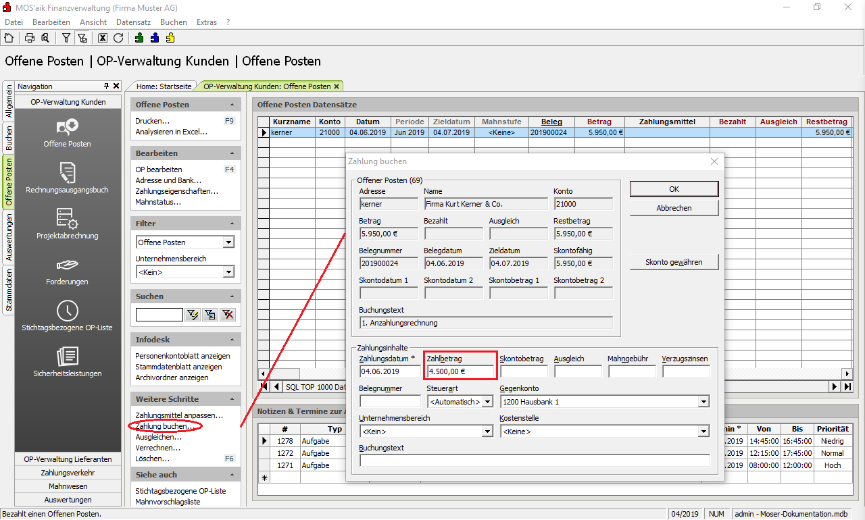
Task: Clear search filter with the red X funnel
Action: point(228,315)
